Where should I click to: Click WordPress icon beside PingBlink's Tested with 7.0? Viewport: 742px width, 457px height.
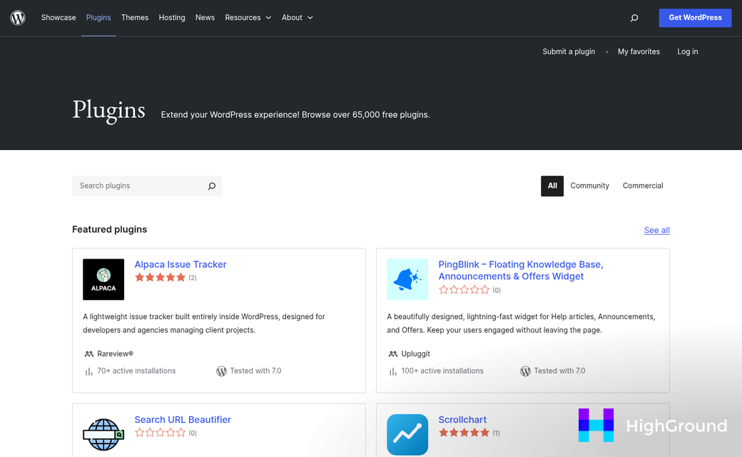pyautogui.click(x=525, y=371)
